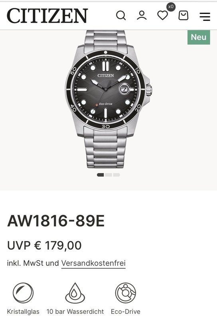Go to homepage via Citizen logo
Image resolution: width=217 pixels, height=319 pixels.
[47, 16]
